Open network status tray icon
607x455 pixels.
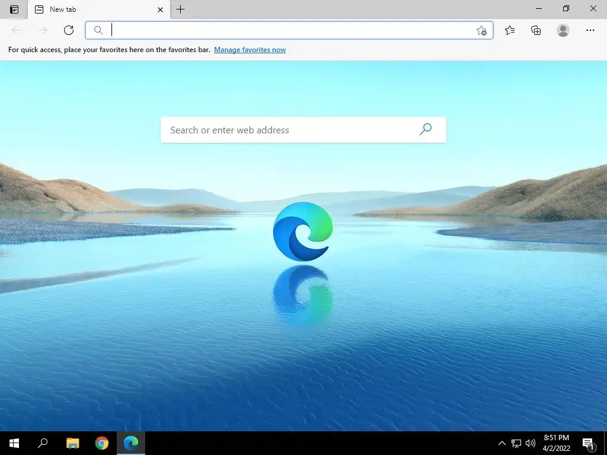(516, 443)
